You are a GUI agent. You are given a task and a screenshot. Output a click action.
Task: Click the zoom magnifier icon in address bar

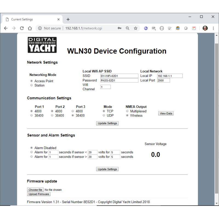click(128, 28)
